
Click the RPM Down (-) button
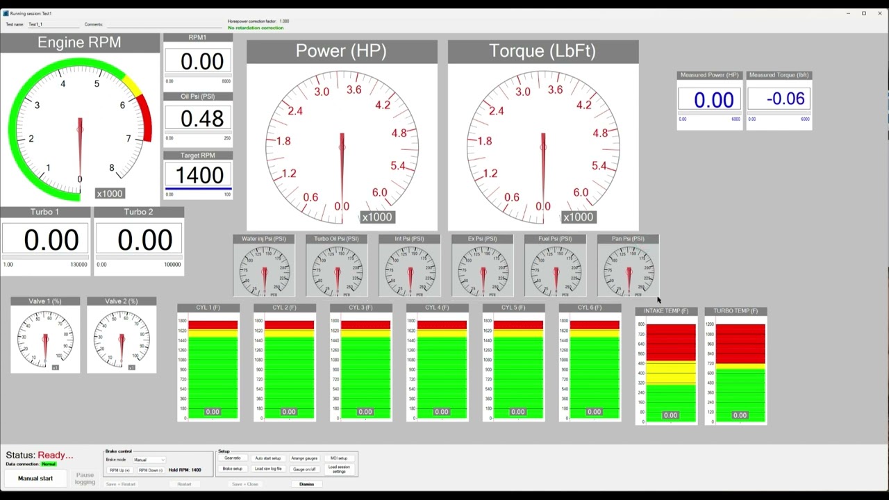(150, 470)
